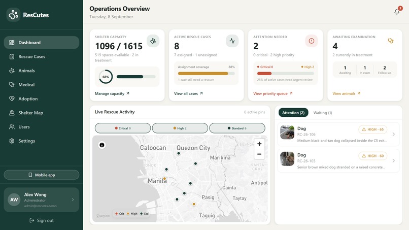Click the shelter capacity progress bar
409x230 pixels.
coord(136,77)
